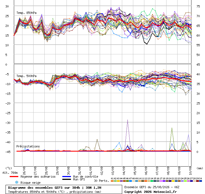This screenshot has width=205, height=194.
Task: Select perturbation 14 bright green swatch
Action: pyautogui.click(x=152, y=181)
